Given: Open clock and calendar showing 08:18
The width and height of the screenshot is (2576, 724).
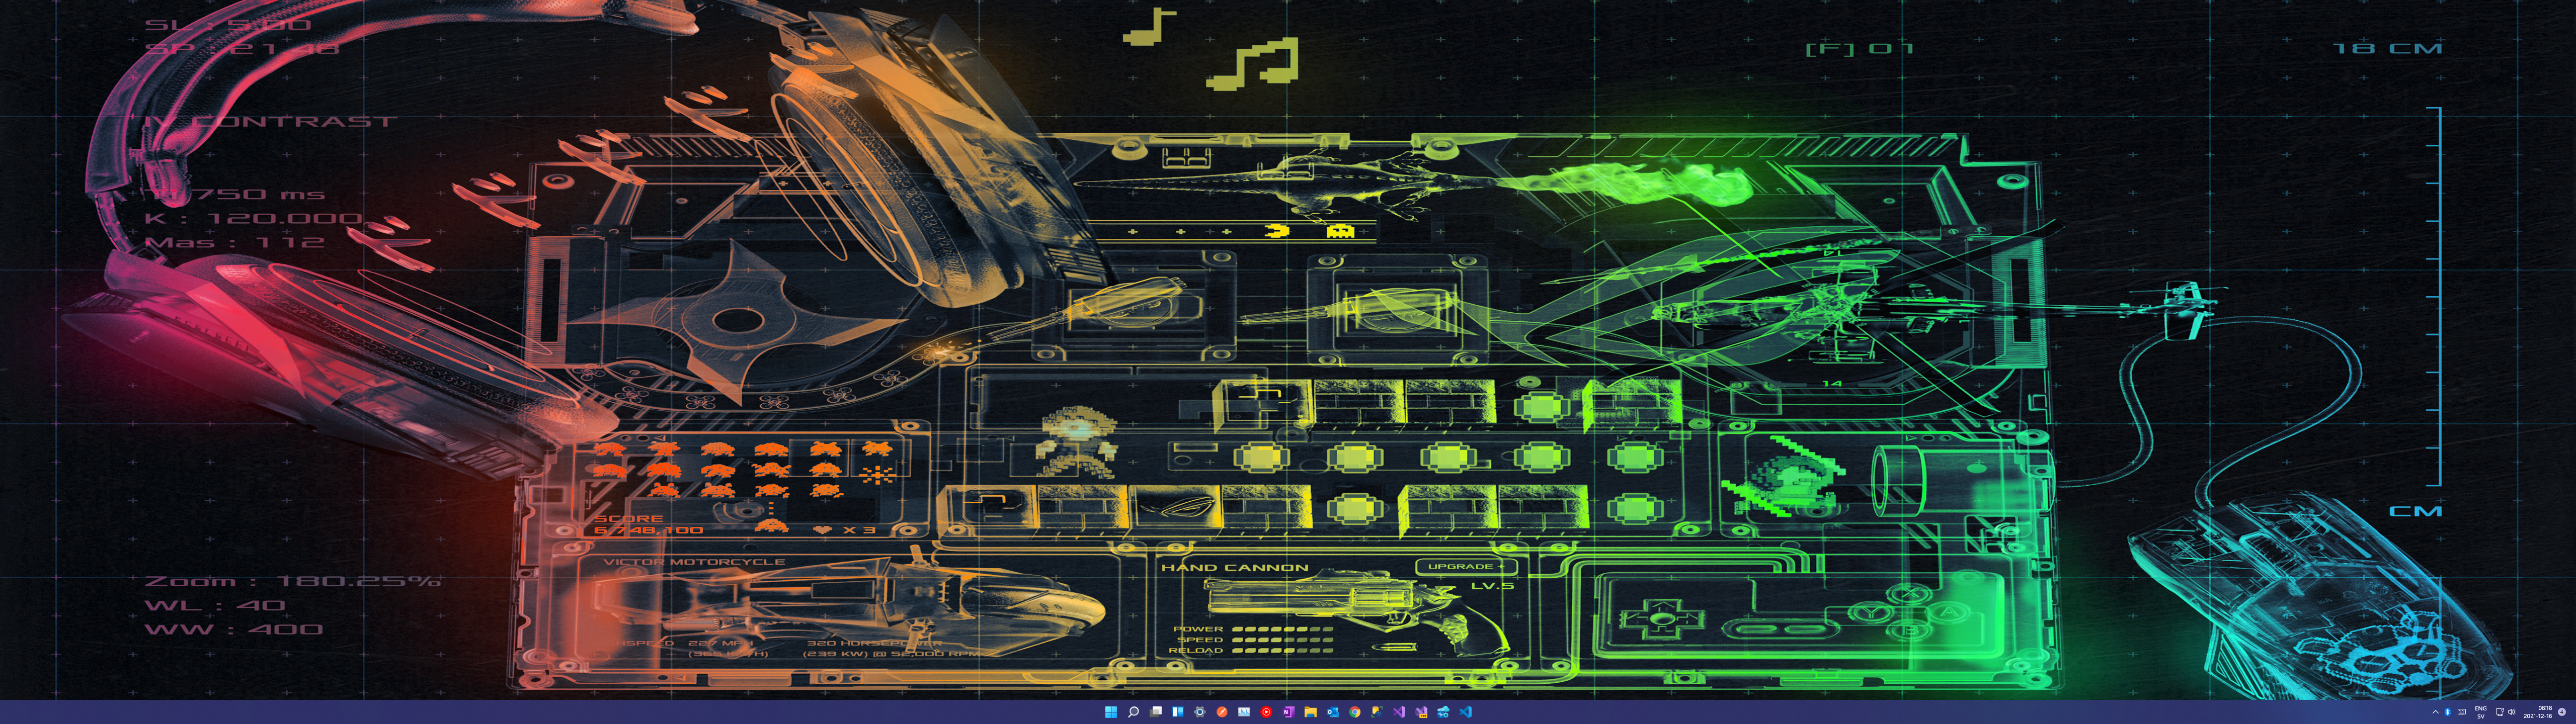Looking at the screenshot, I should (2538, 712).
